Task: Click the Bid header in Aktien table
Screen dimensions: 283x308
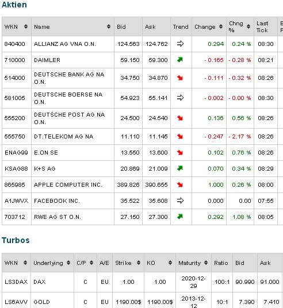Action: [x=121, y=26]
